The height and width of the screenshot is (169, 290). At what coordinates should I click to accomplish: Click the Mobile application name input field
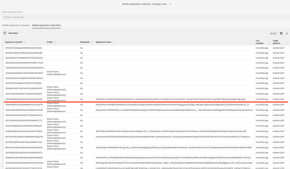146,17
